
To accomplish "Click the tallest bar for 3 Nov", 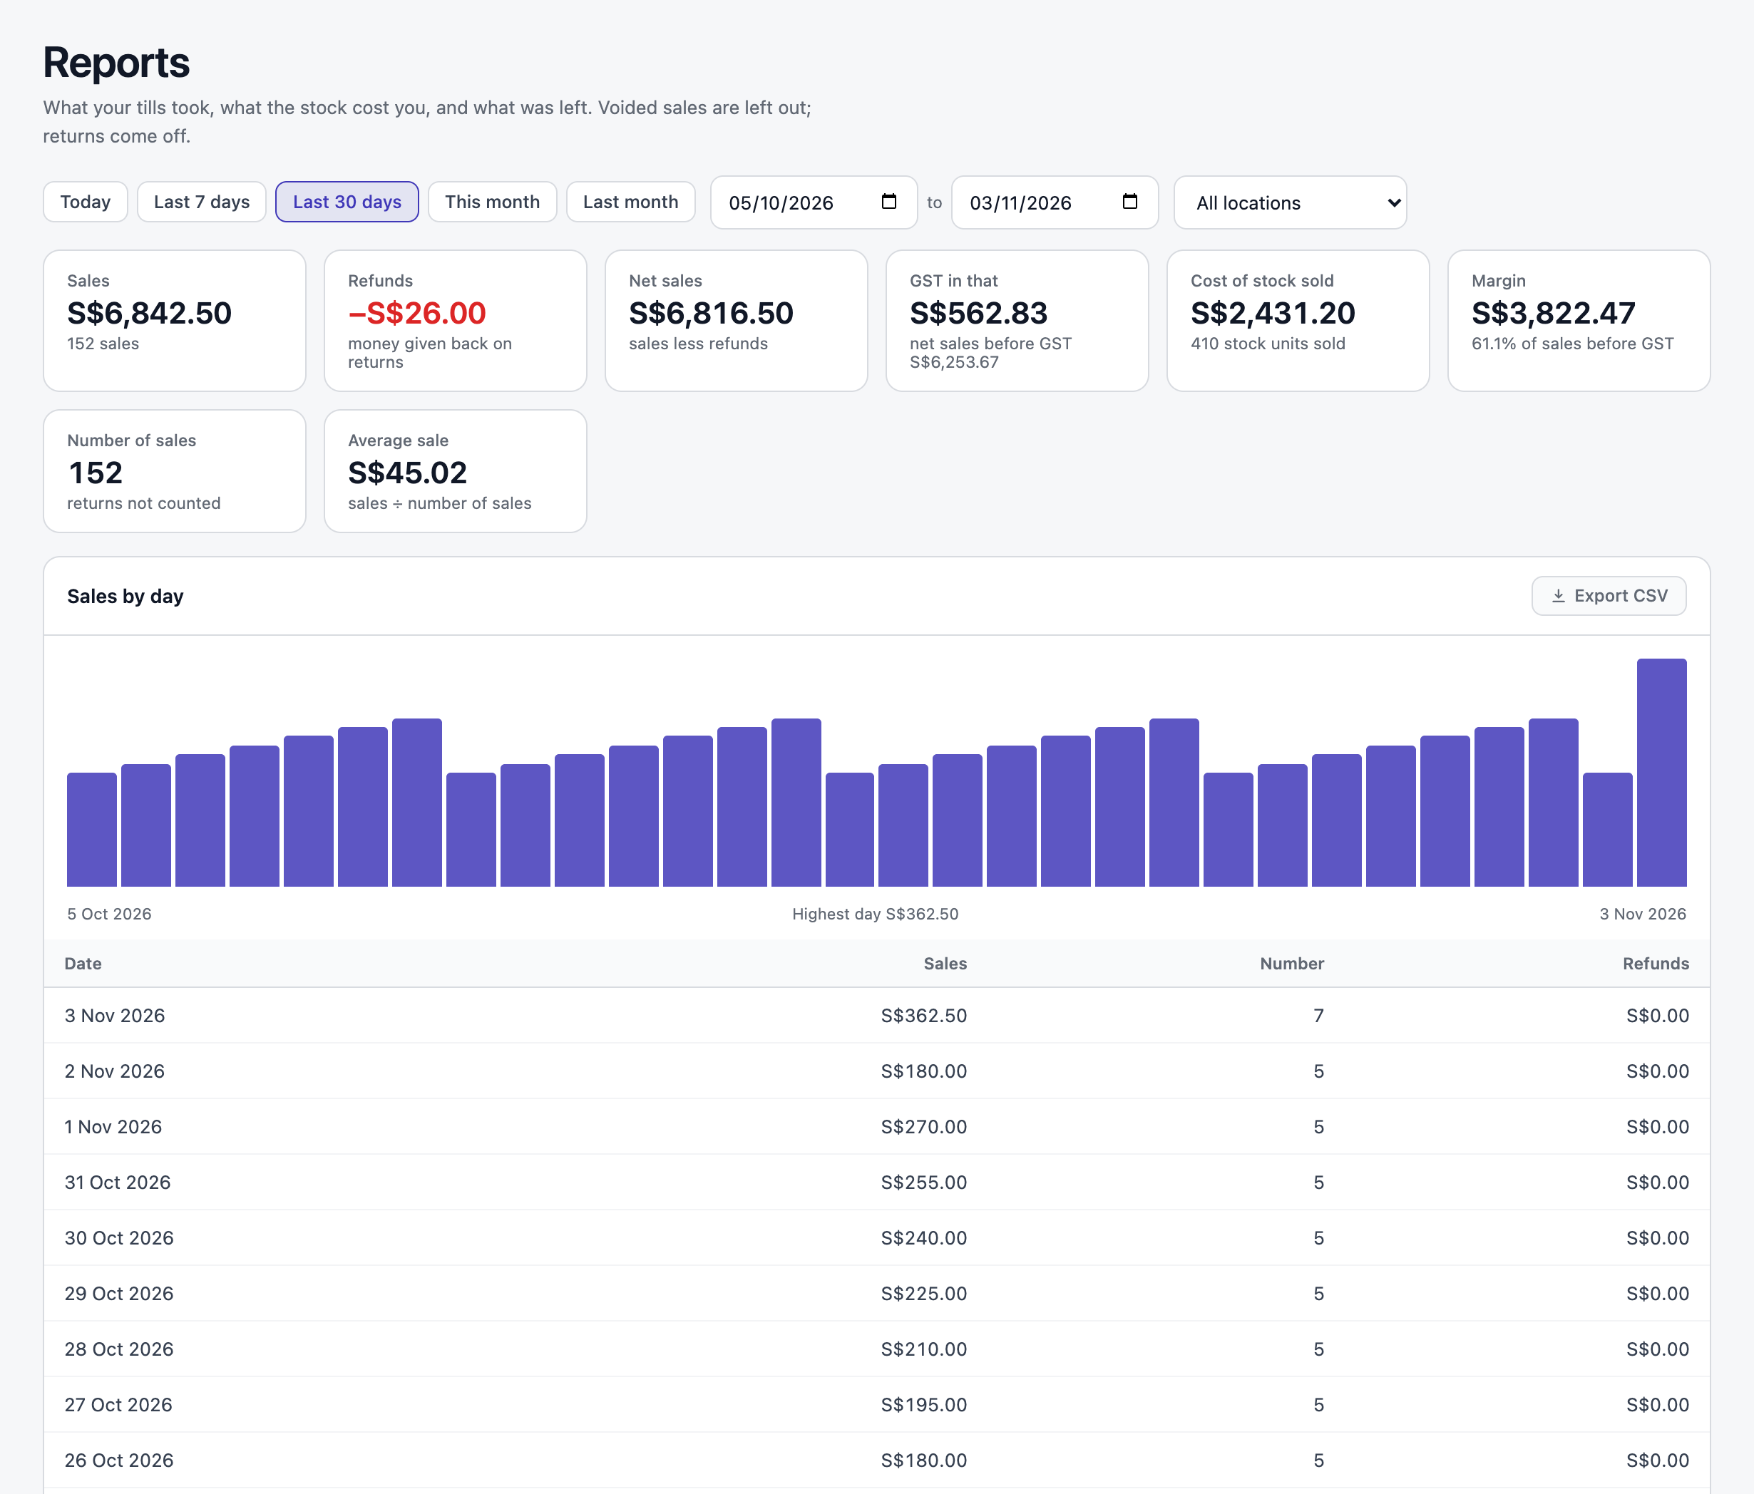I will coord(1662,773).
